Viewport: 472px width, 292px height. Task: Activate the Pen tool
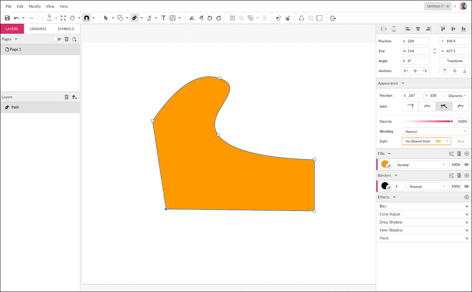pos(135,18)
